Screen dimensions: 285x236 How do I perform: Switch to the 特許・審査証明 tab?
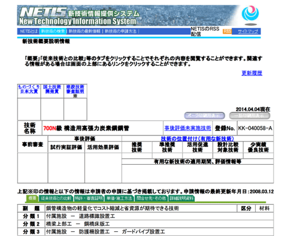[89, 198]
